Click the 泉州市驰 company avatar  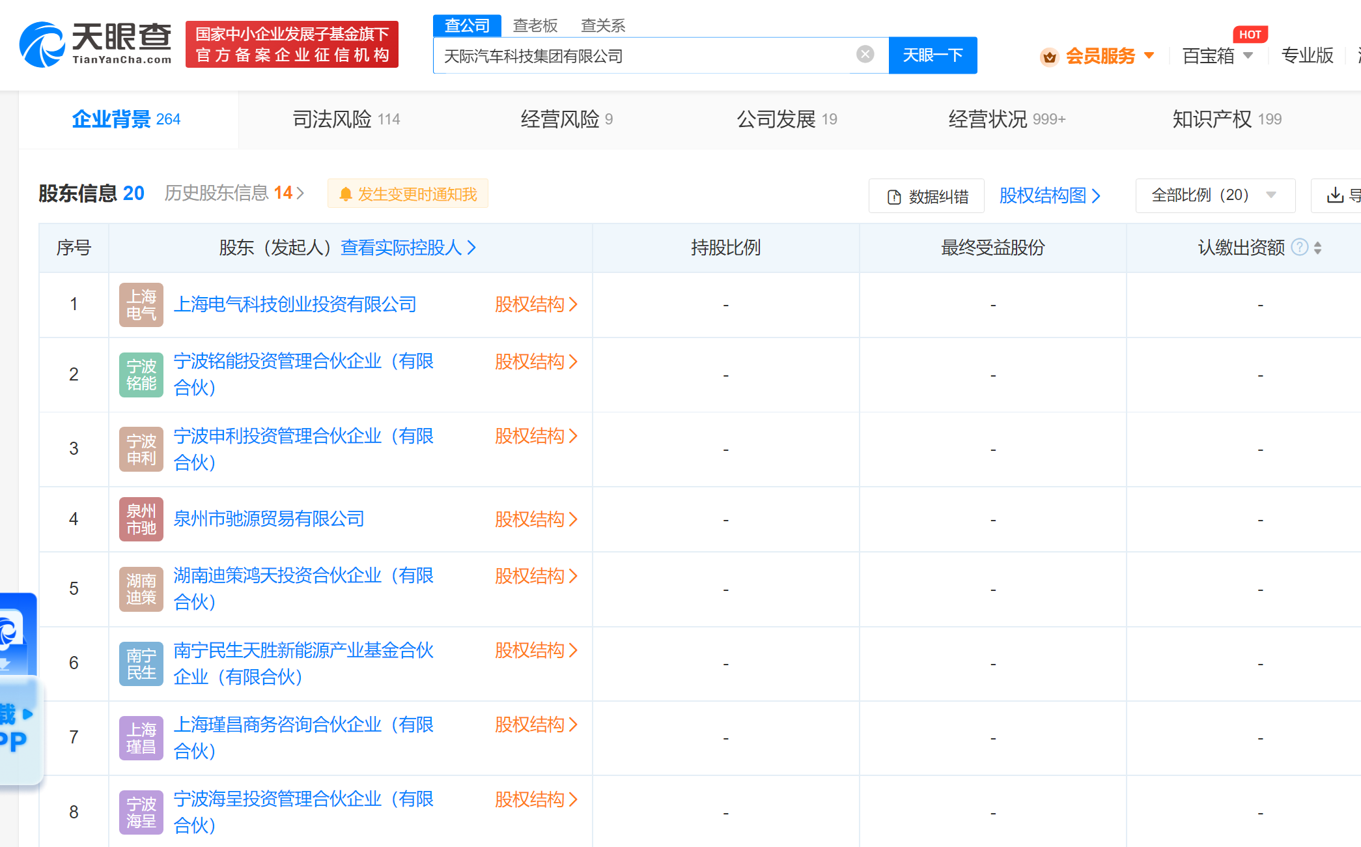(x=141, y=519)
